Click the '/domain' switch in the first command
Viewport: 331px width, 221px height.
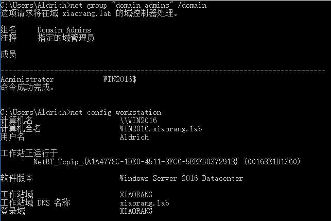tap(192, 5)
